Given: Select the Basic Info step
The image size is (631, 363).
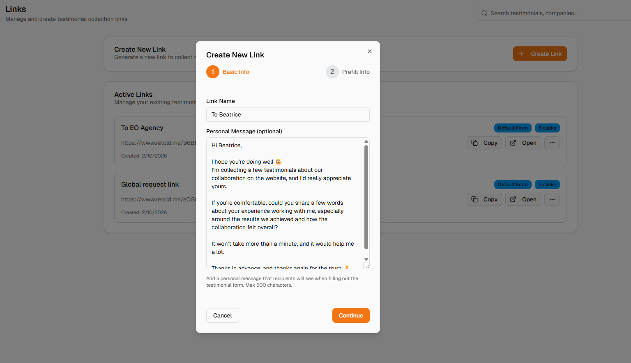Looking at the screenshot, I should [x=228, y=71].
